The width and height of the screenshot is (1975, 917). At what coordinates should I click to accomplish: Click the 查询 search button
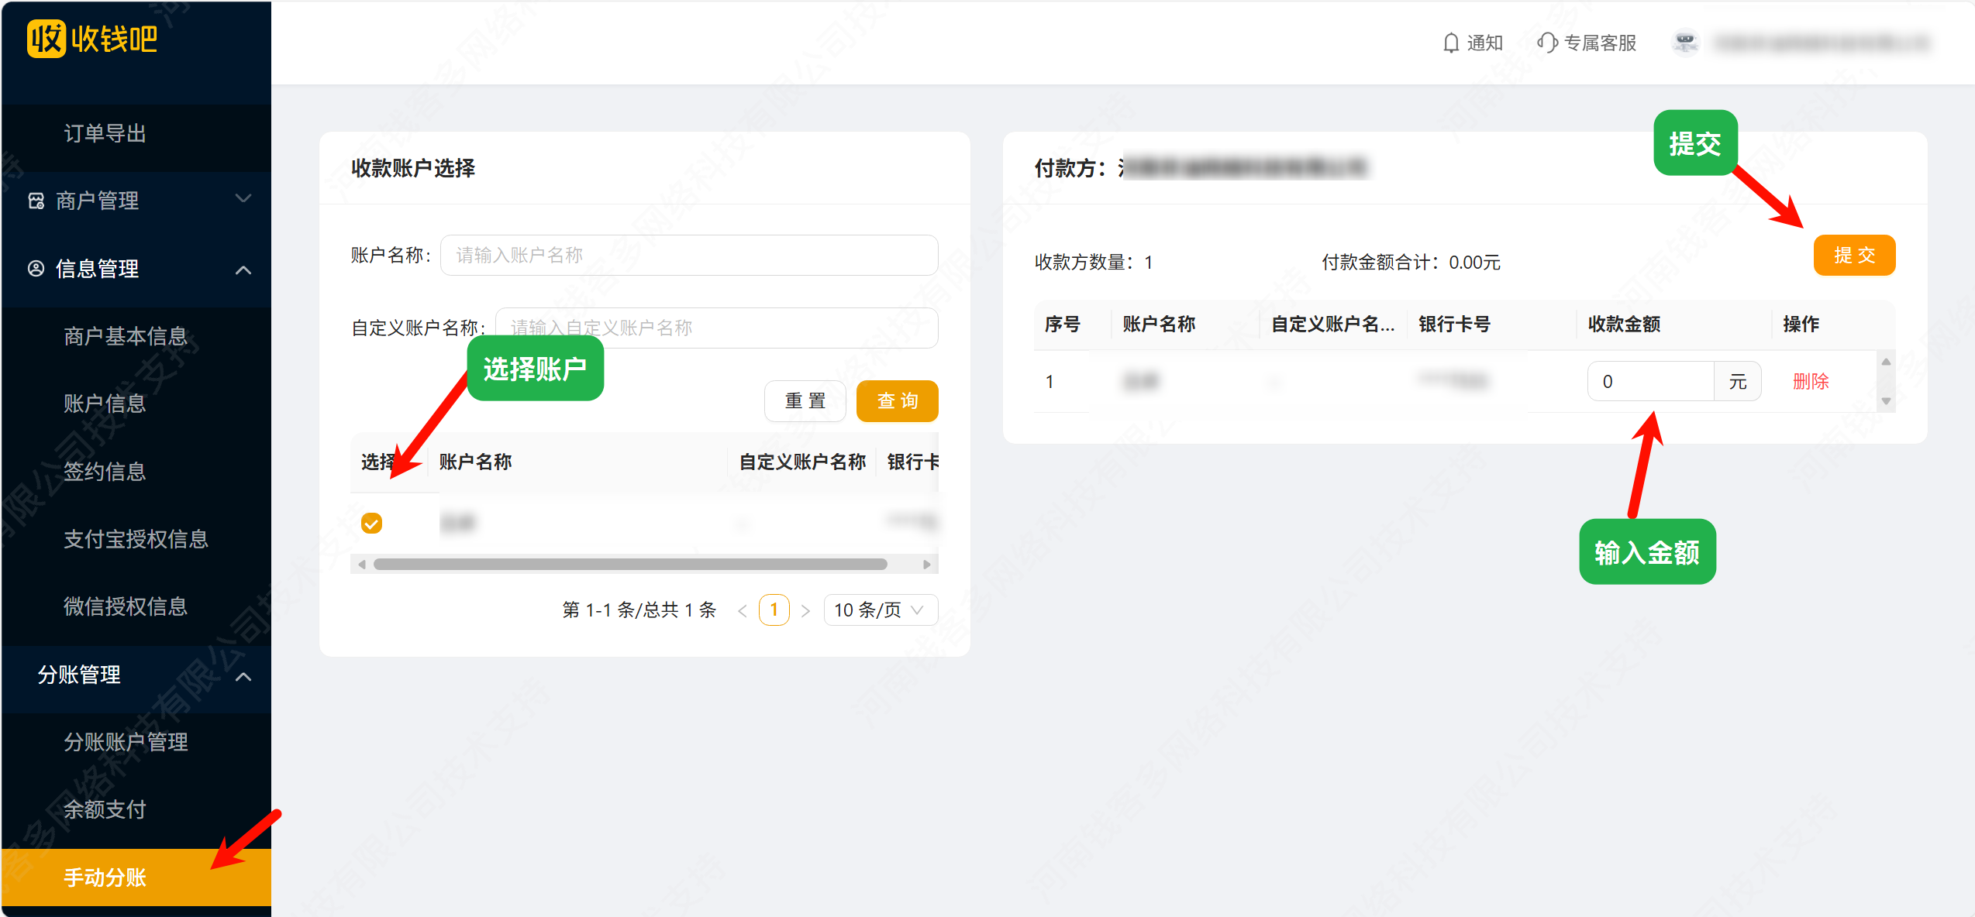point(897,401)
